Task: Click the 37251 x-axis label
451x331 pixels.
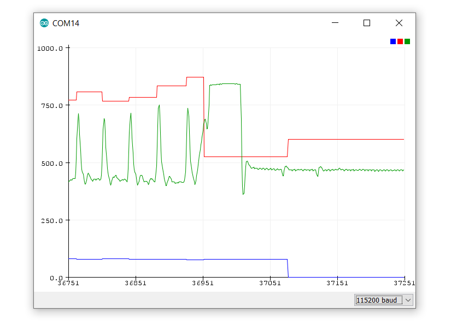Action: point(404,285)
